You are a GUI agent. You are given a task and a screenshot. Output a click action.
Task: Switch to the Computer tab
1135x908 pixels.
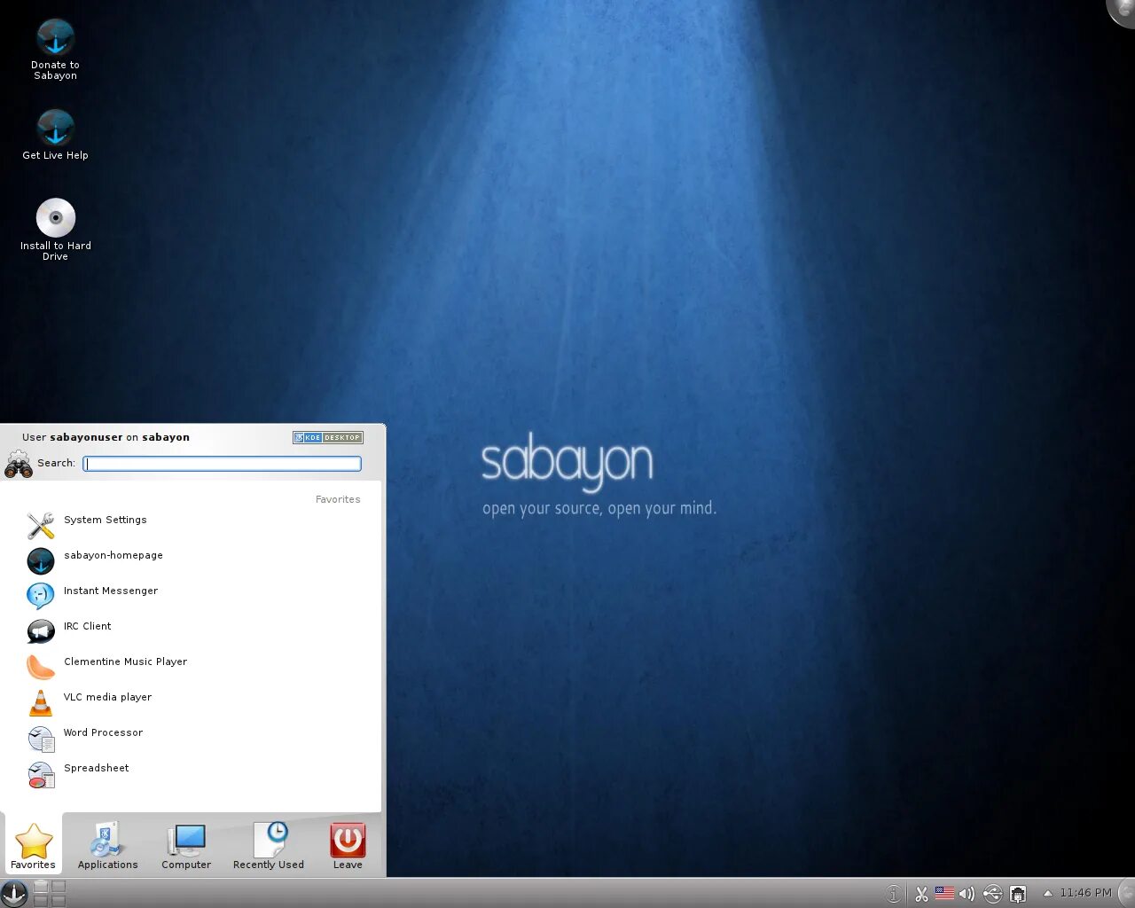tap(186, 846)
